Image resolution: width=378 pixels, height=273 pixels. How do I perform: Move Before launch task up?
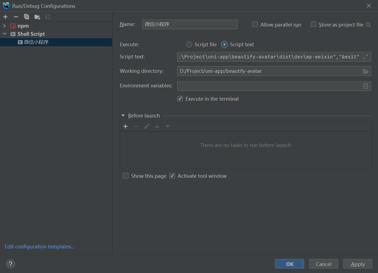tap(157, 126)
